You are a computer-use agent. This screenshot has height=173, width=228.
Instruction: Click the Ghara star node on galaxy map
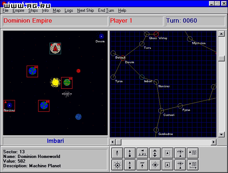point(146,34)
